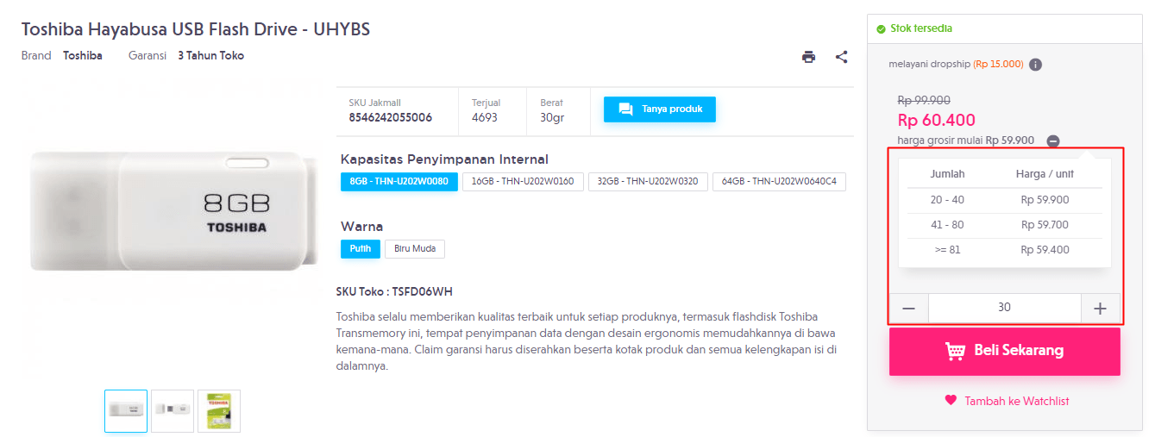Image resolution: width=1155 pixels, height=437 pixels.
Task: Click weight value 30gr
Action: [552, 117]
